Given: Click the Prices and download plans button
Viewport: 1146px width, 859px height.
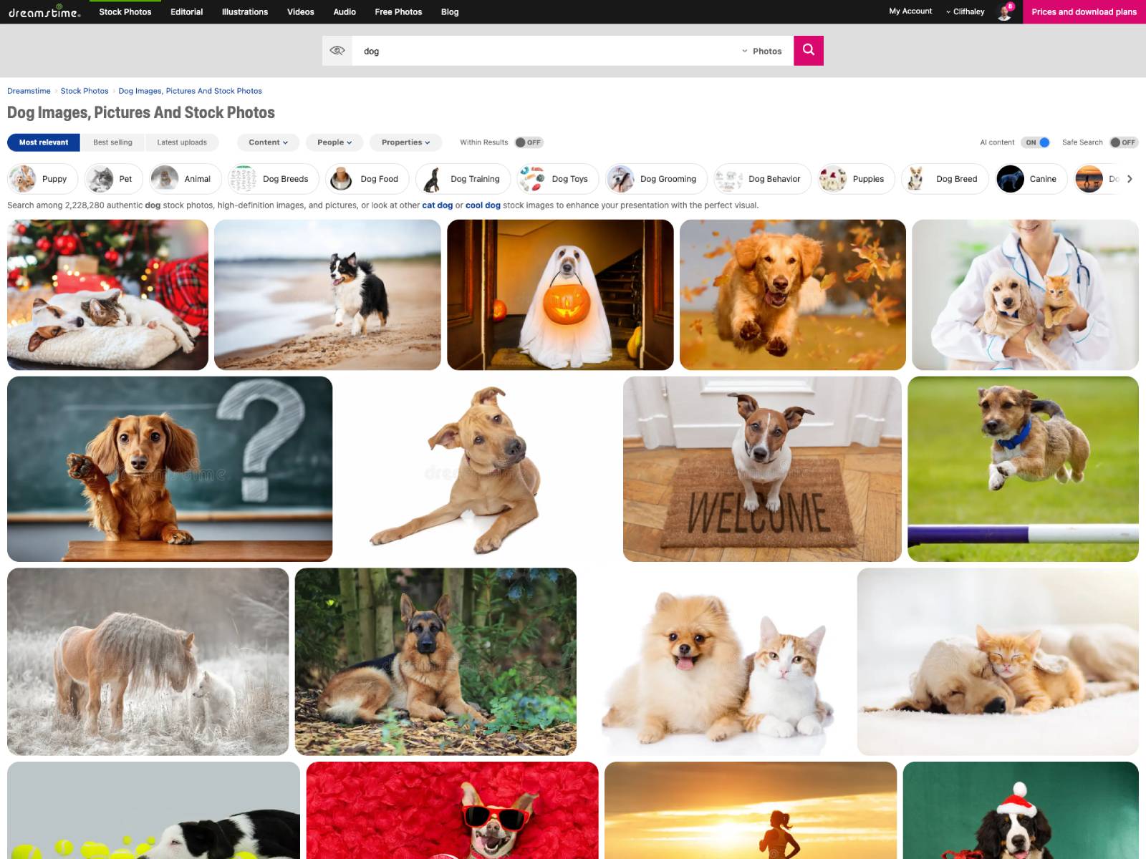Looking at the screenshot, I should (1083, 11).
